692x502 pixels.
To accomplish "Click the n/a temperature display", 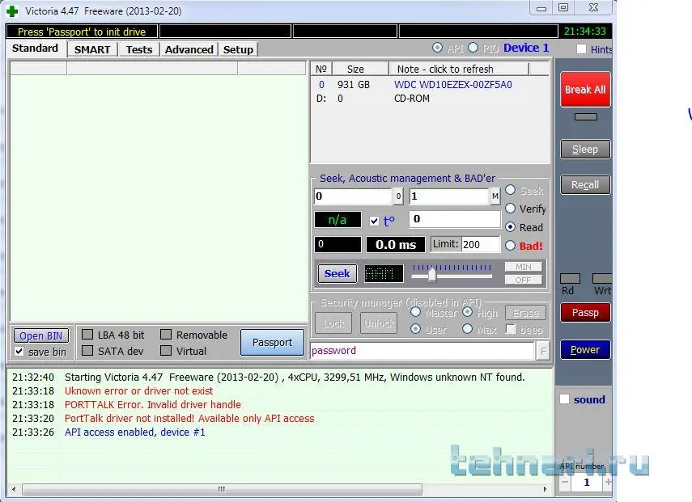I will [338, 220].
